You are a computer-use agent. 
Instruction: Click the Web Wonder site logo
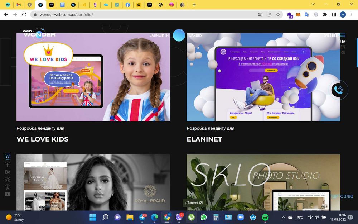pos(39,34)
